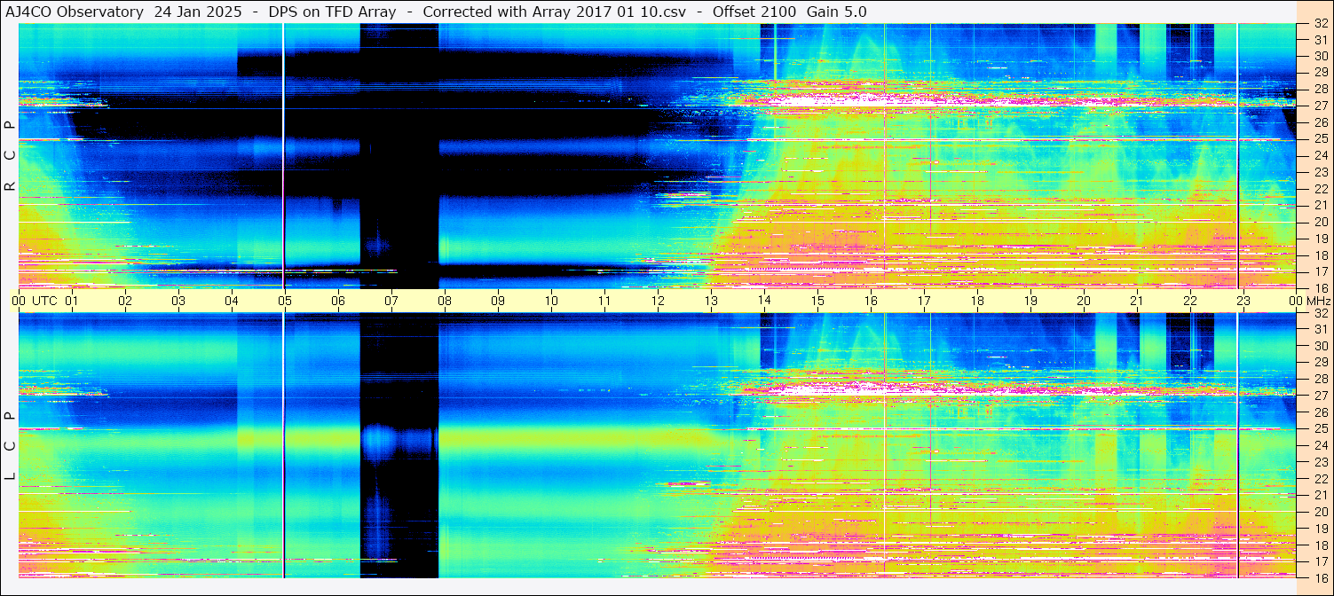
Task: Click 25 MHz label on LCP frequency scale
Action: coord(1320,429)
